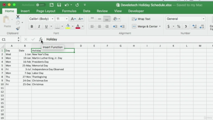
Task: Open the Formulas tab
Action: click(69, 11)
